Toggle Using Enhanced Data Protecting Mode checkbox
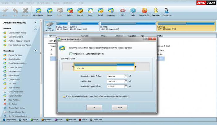 (x=71, y=54)
